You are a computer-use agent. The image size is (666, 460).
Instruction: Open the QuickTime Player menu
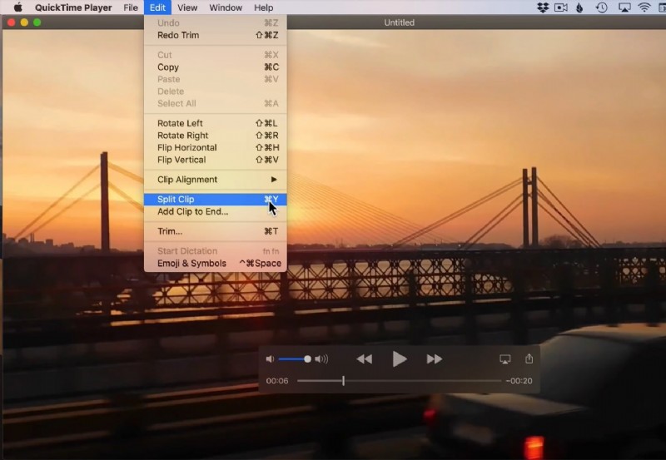[73, 7]
